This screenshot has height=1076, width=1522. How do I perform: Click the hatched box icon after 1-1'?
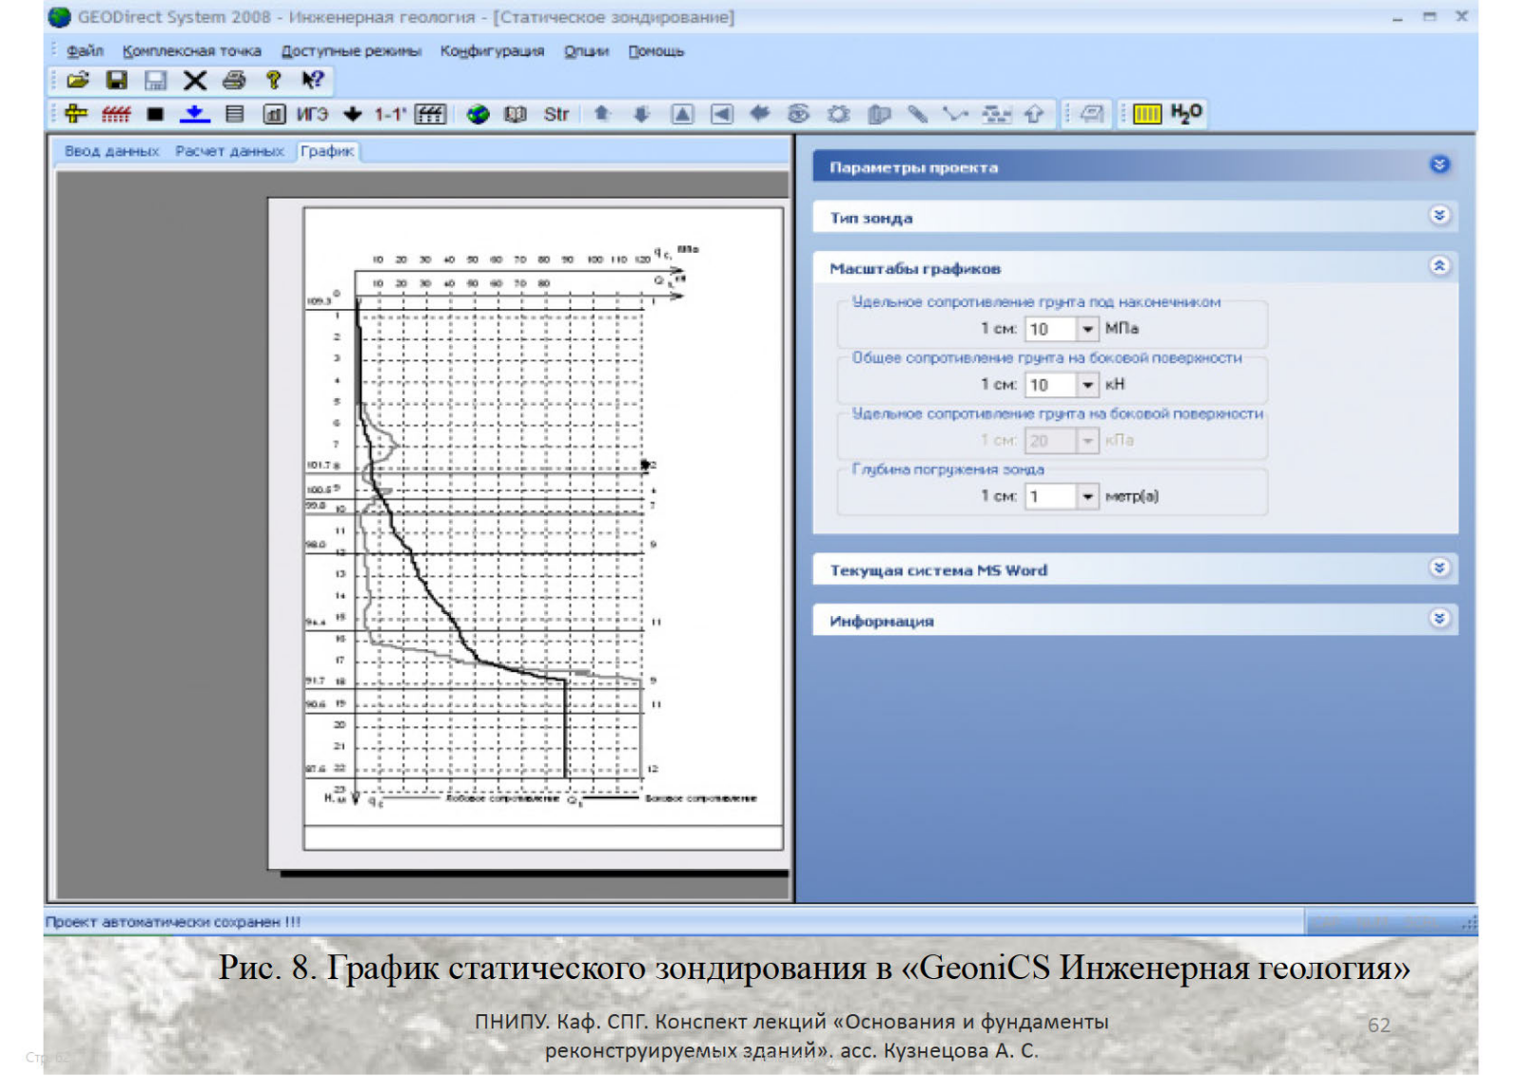(430, 115)
